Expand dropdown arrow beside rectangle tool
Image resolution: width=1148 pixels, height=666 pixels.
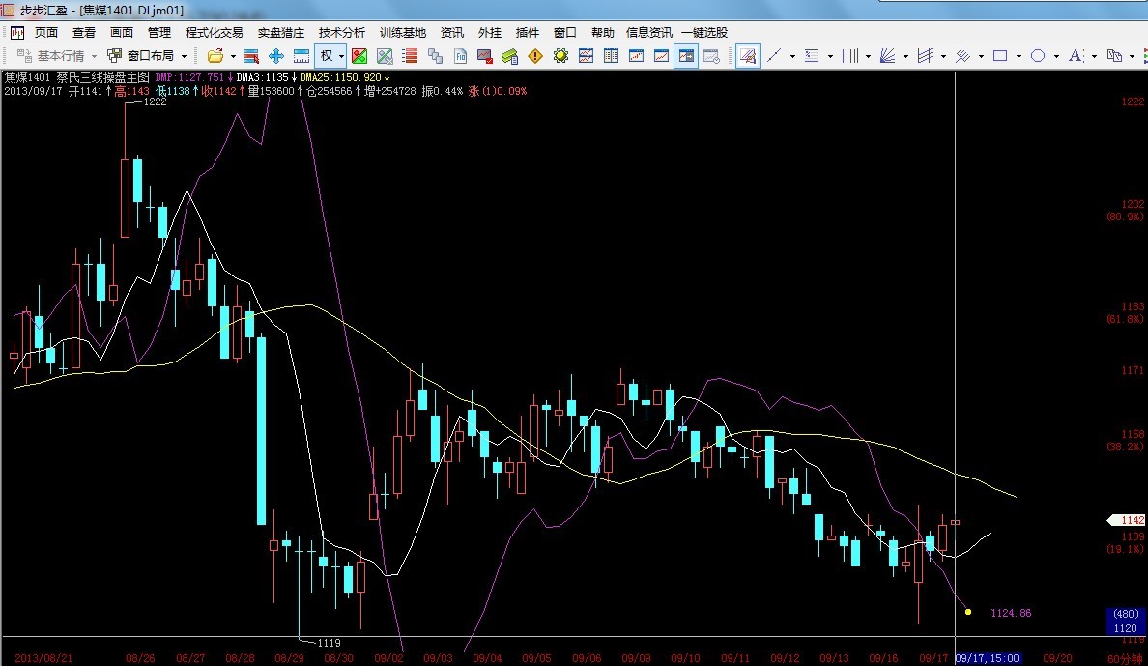(1019, 56)
